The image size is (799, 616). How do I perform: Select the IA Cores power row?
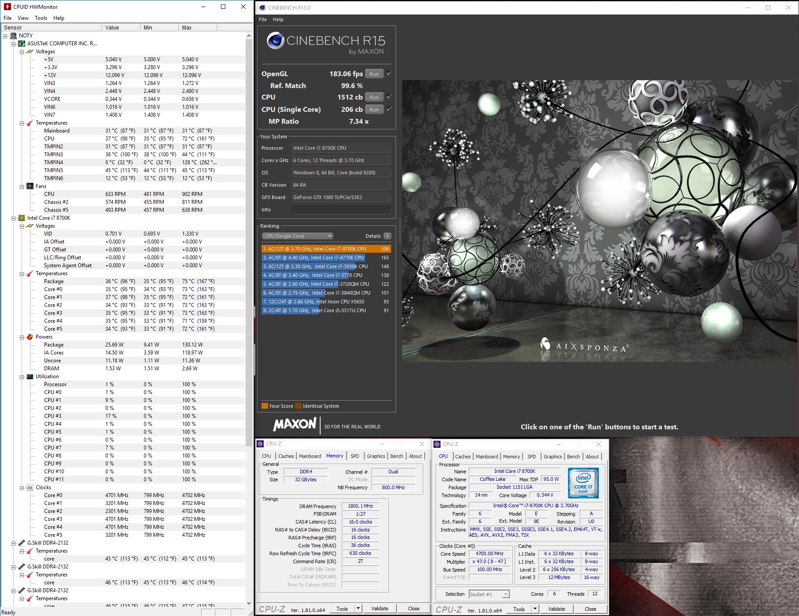(123, 353)
